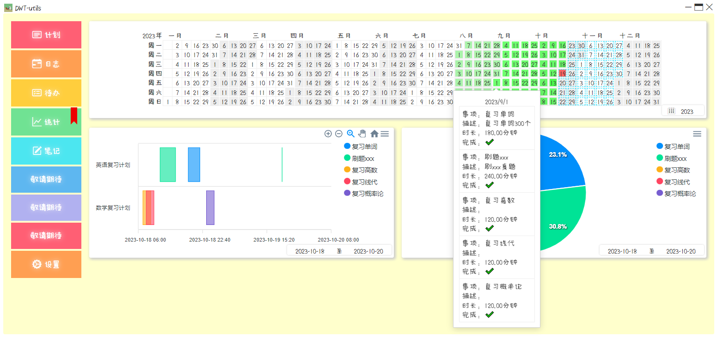
Task: Switch to the 日志 log page
Action: point(46,64)
